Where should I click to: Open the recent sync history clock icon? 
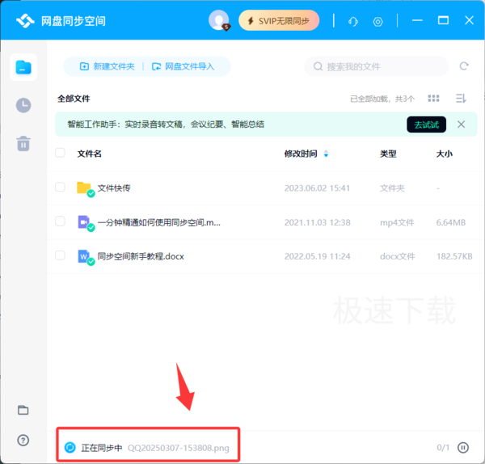23,105
